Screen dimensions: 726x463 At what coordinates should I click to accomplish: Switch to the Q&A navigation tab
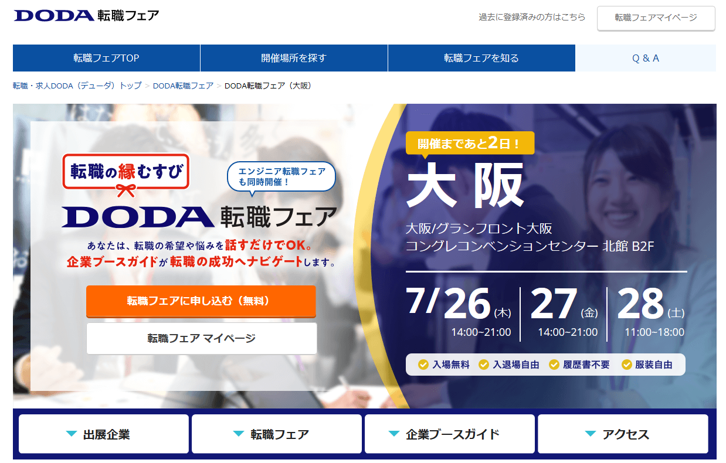646,58
